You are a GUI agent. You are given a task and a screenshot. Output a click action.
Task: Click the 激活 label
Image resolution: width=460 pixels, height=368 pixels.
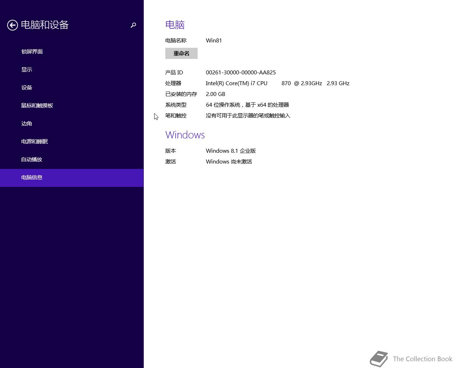tap(171, 161)
